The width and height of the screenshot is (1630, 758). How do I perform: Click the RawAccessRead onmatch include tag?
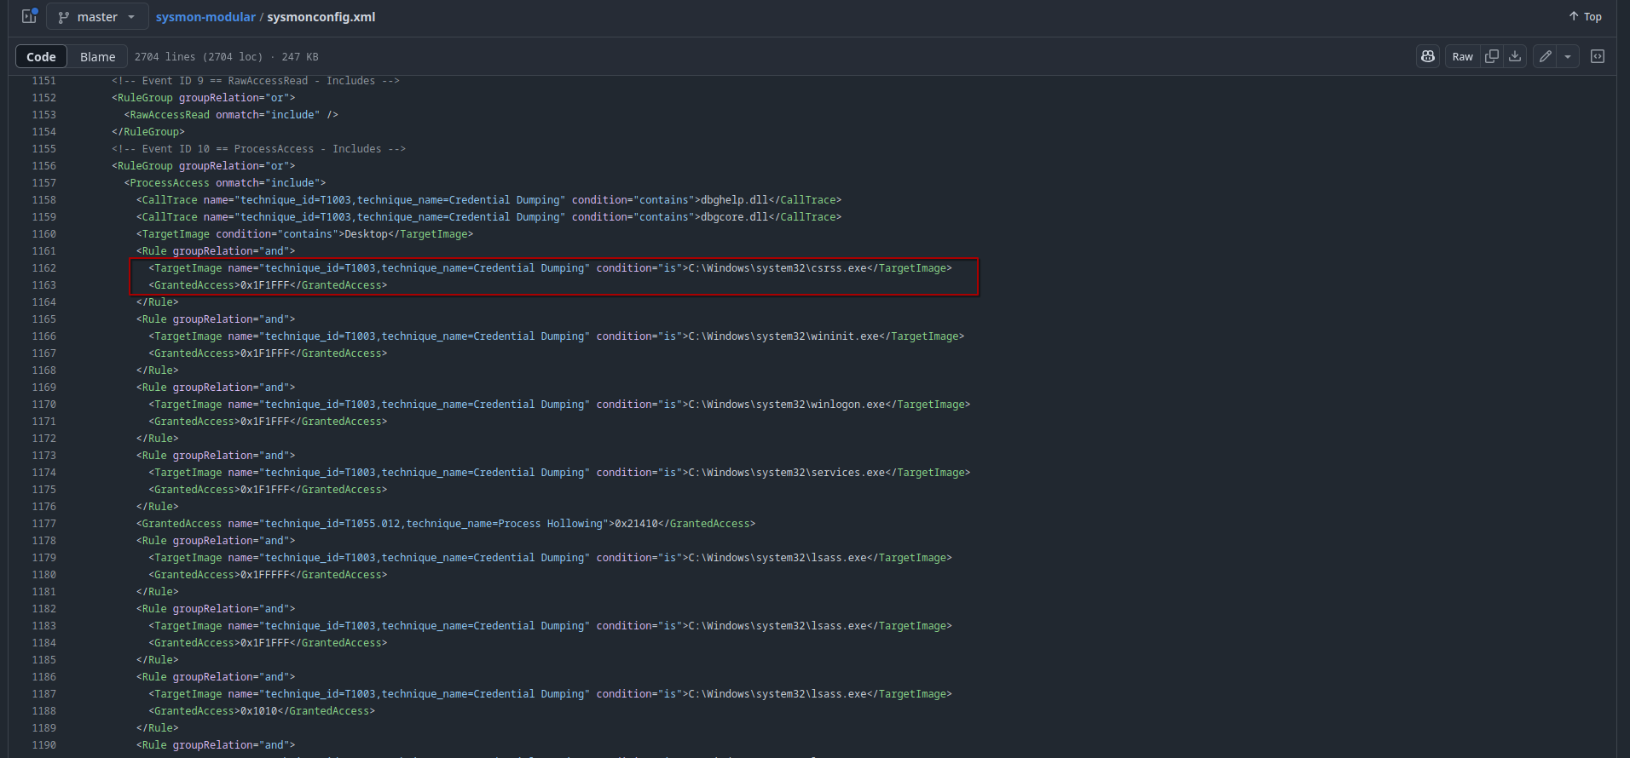click(x=231, y=115)
